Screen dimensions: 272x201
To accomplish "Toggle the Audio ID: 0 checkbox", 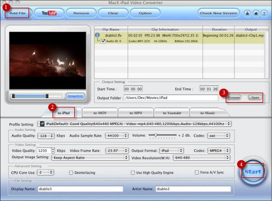I will 103,41.
